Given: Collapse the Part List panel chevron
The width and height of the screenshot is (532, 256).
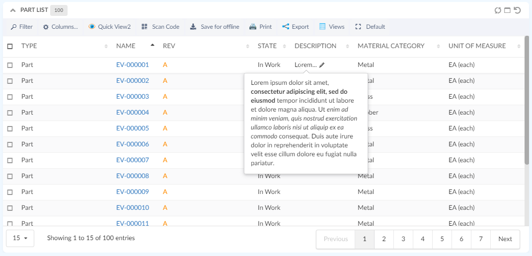Looking at the screenshot, I should click(x=13, y=10).
